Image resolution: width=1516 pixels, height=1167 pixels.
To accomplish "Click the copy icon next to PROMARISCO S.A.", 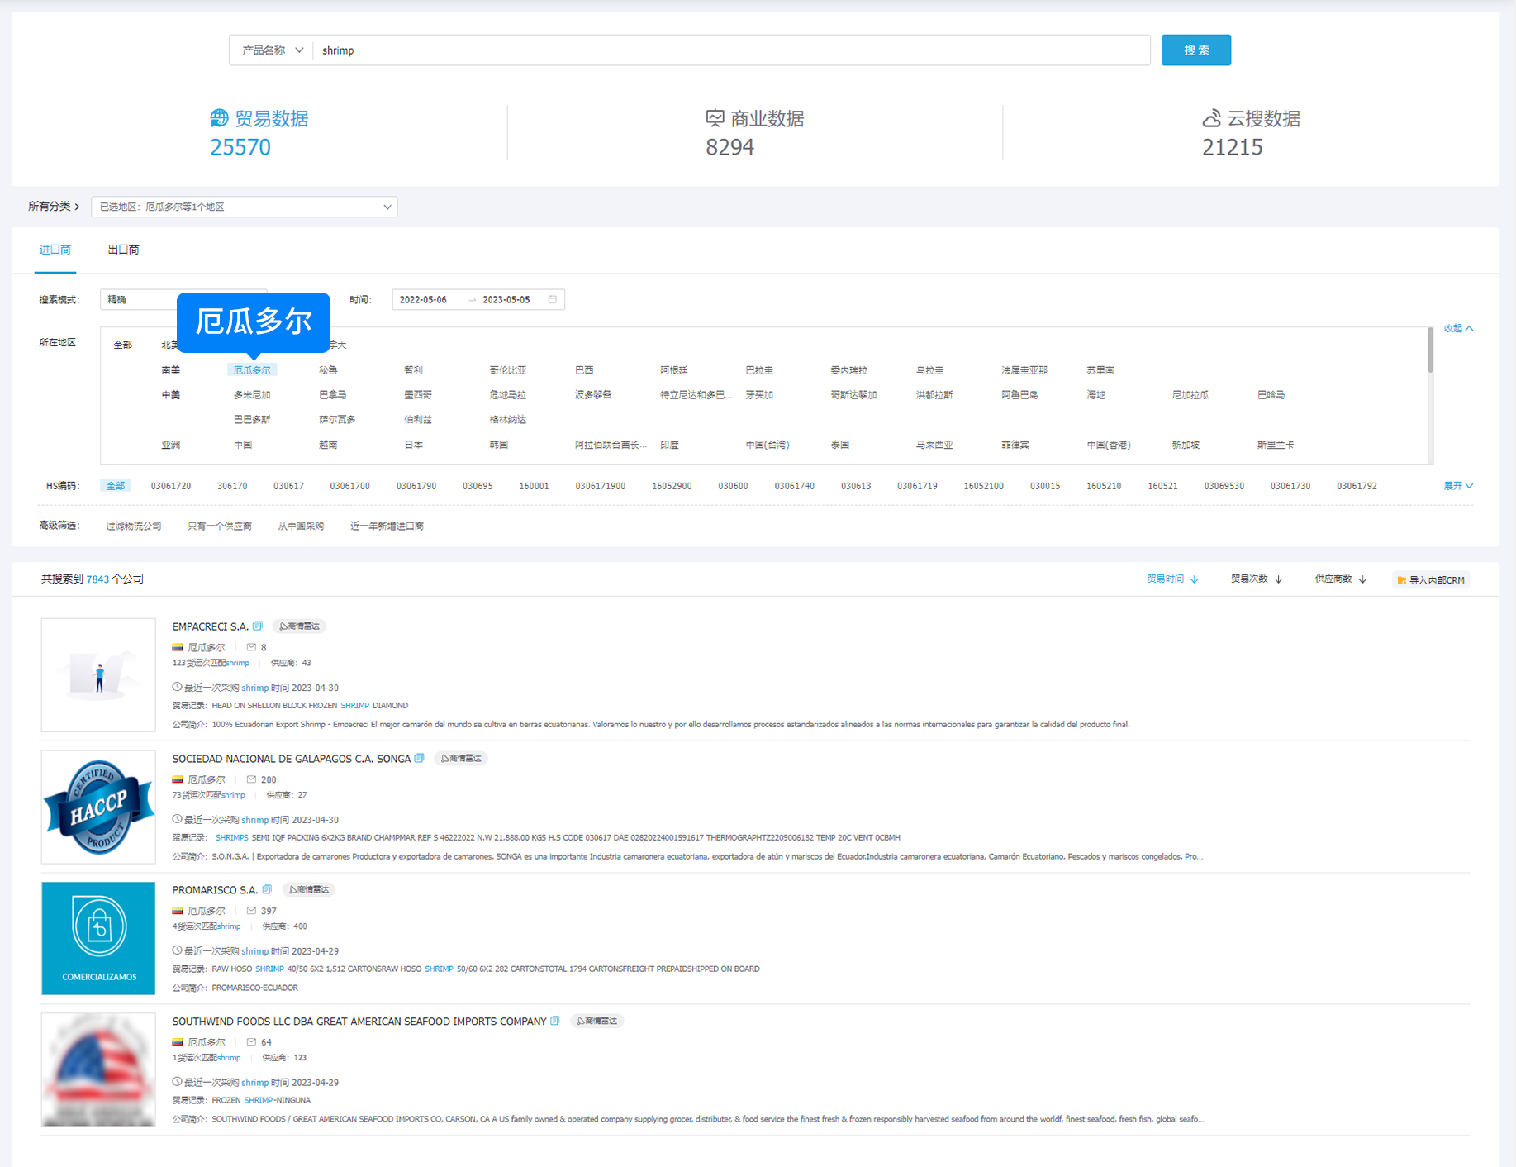I will click(x=267, y=890).
